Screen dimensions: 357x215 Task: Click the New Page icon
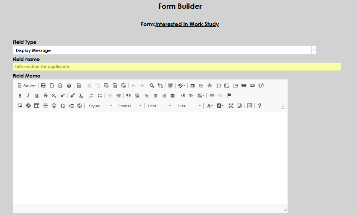[52, 86]
